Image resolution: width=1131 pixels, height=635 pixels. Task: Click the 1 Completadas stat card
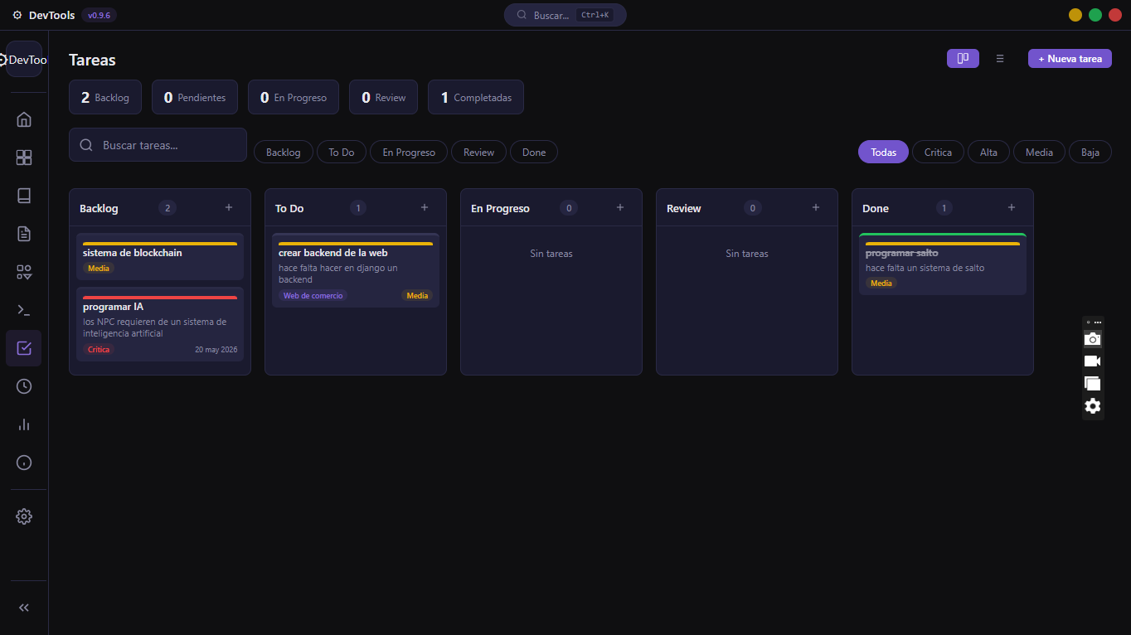[x=476, y=97]
